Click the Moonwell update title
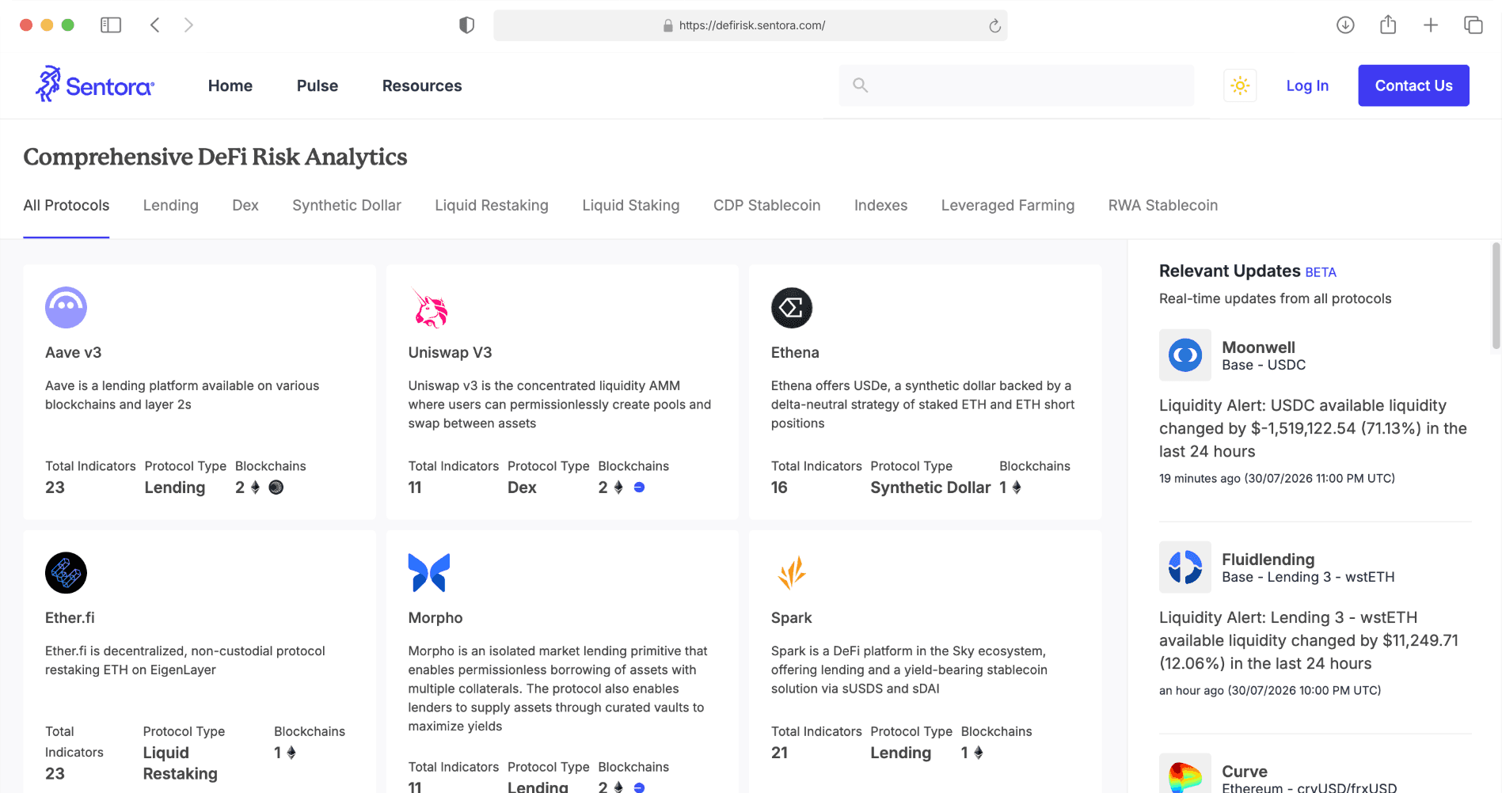The image size is (1502, 793). point(1259,347)
